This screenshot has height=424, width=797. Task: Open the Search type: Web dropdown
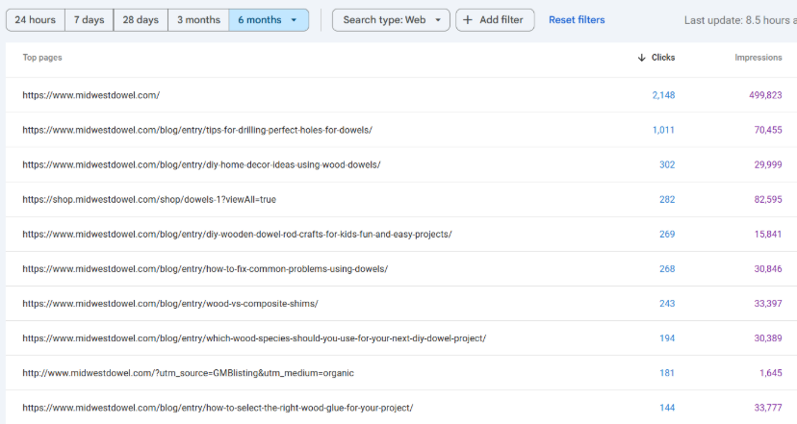tap(391, 20)
